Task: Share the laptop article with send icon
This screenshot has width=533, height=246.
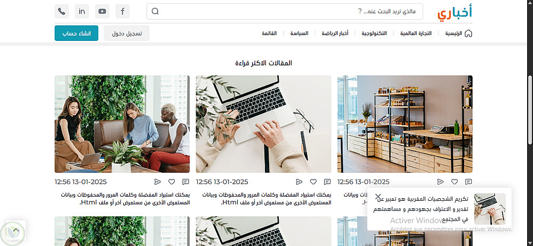Action: (x=299, y=182)
